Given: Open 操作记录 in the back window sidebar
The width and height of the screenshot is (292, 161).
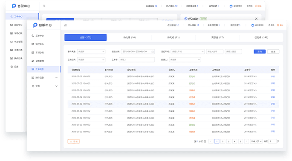Looking at the screenshot, I should point(16,59).
